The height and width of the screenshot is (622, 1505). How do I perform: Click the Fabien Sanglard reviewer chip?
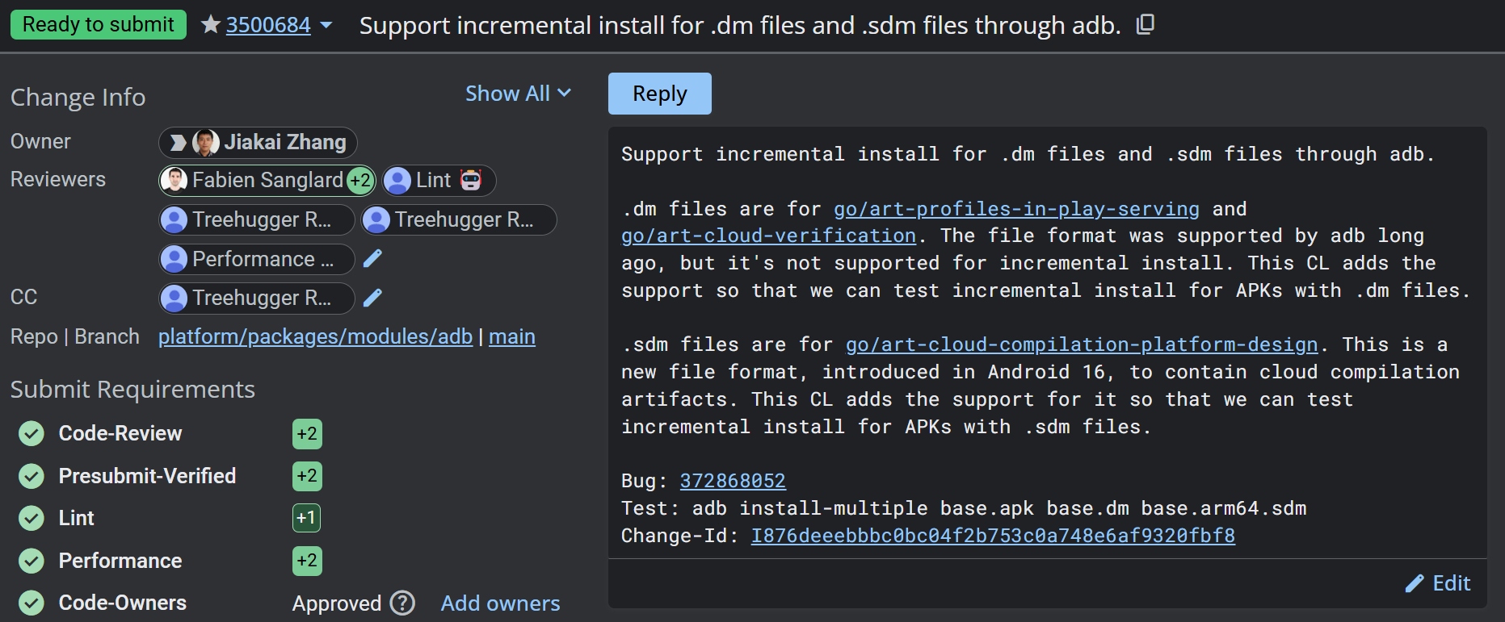pos(267,180)
